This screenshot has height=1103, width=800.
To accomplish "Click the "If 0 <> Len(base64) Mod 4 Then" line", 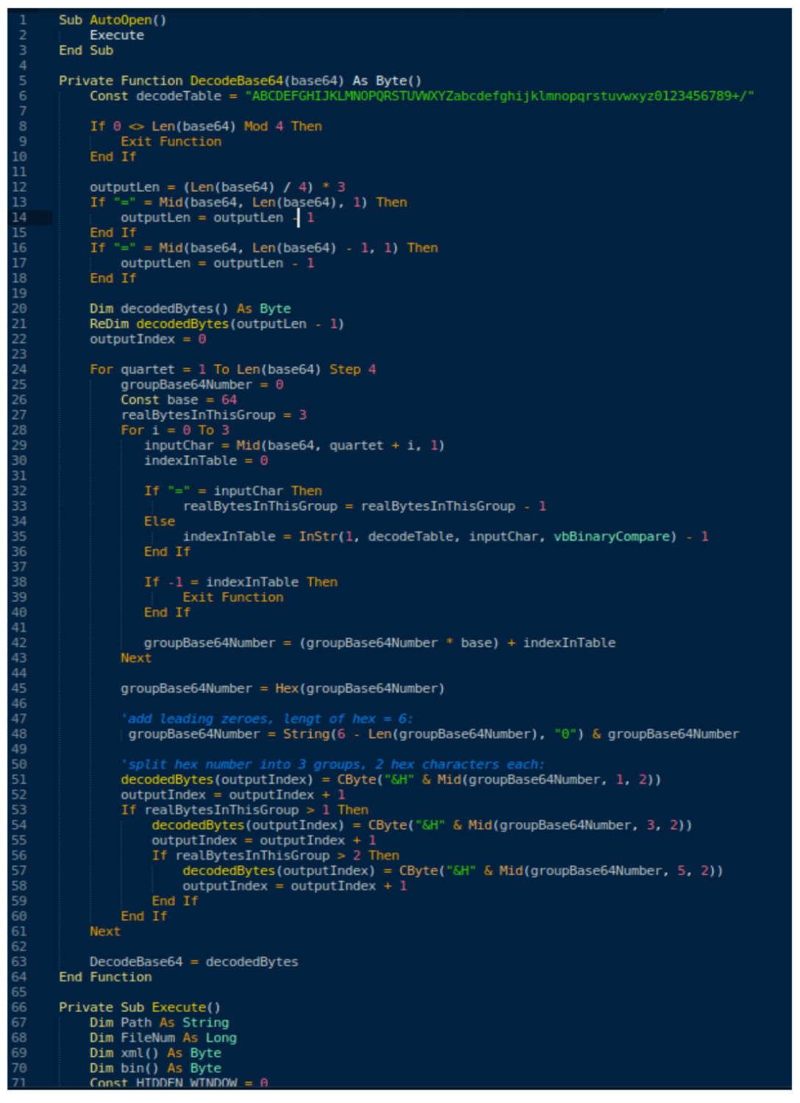I will pyautogui.click(x=206, y=126).
